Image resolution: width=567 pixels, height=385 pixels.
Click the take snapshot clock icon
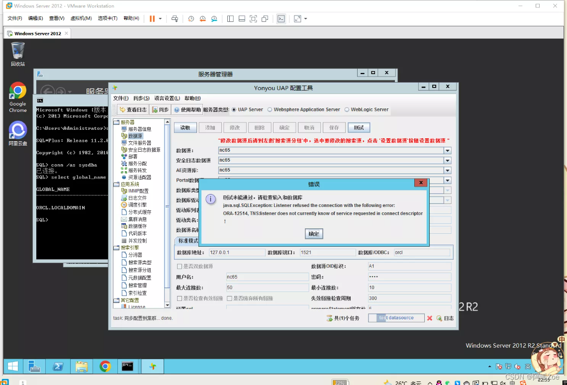pyautogui.click(x=191, y=19)
